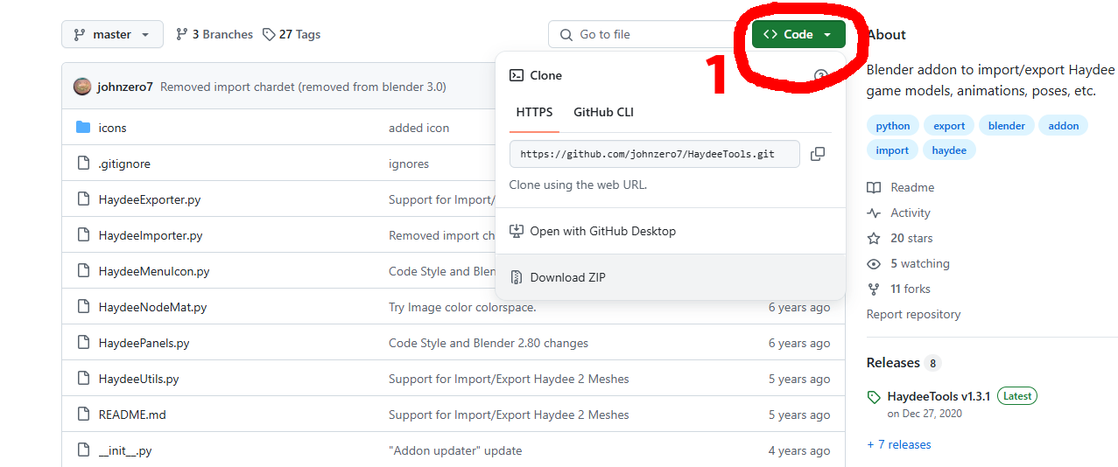The width and height of the screenshot is (1118, 467).
Task: Select the python topic tag
Action: coord(893,126)
